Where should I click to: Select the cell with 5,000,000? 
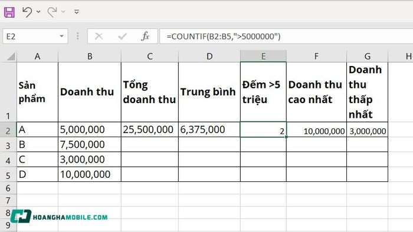(x=90, y=130)
